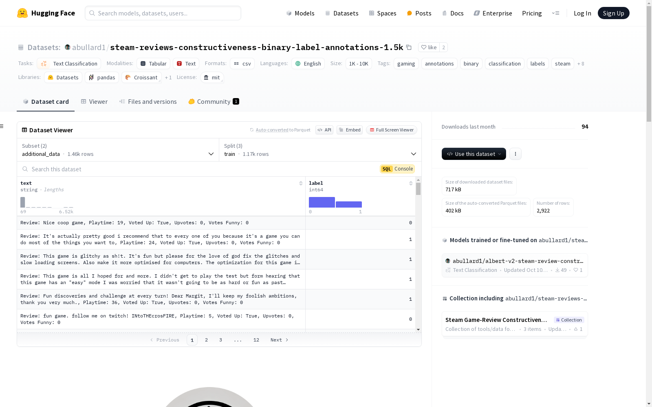Focus the main search models input

click(163, 13)
